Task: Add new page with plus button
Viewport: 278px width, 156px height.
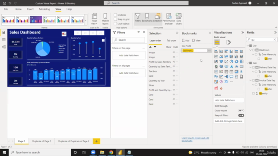Action: click(x=96, y=141)
